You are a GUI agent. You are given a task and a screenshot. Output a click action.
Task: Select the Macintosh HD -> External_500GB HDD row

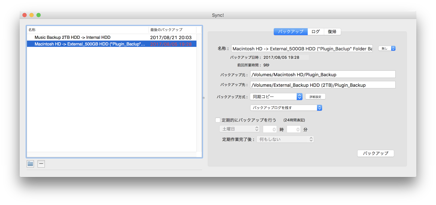112,44
